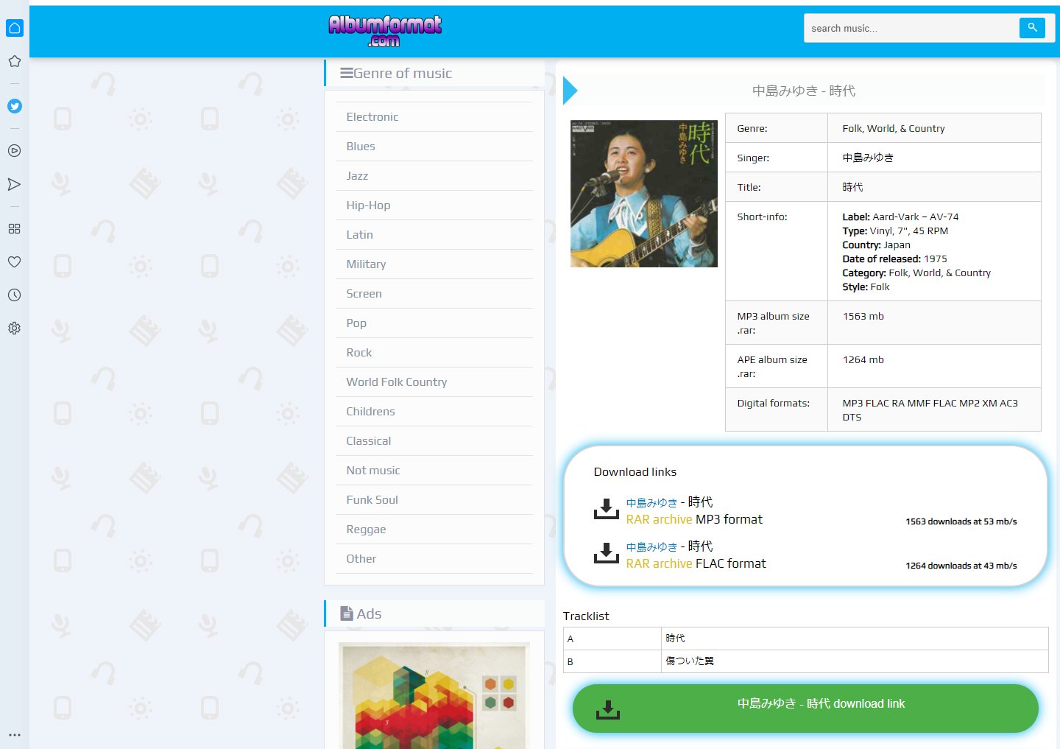
Task: Click the RAR archive MP3 format link
Action: [x=694, y=519]
